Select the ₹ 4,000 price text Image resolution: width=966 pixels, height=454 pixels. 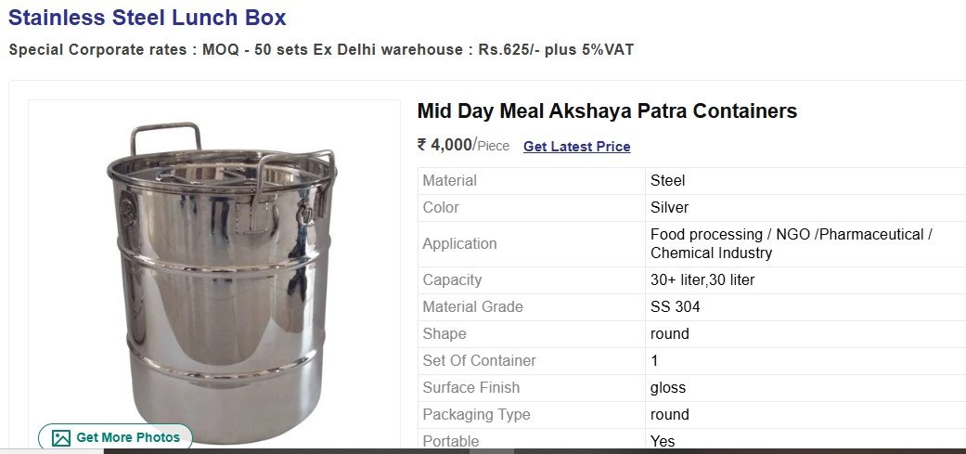tap(444, 145)
